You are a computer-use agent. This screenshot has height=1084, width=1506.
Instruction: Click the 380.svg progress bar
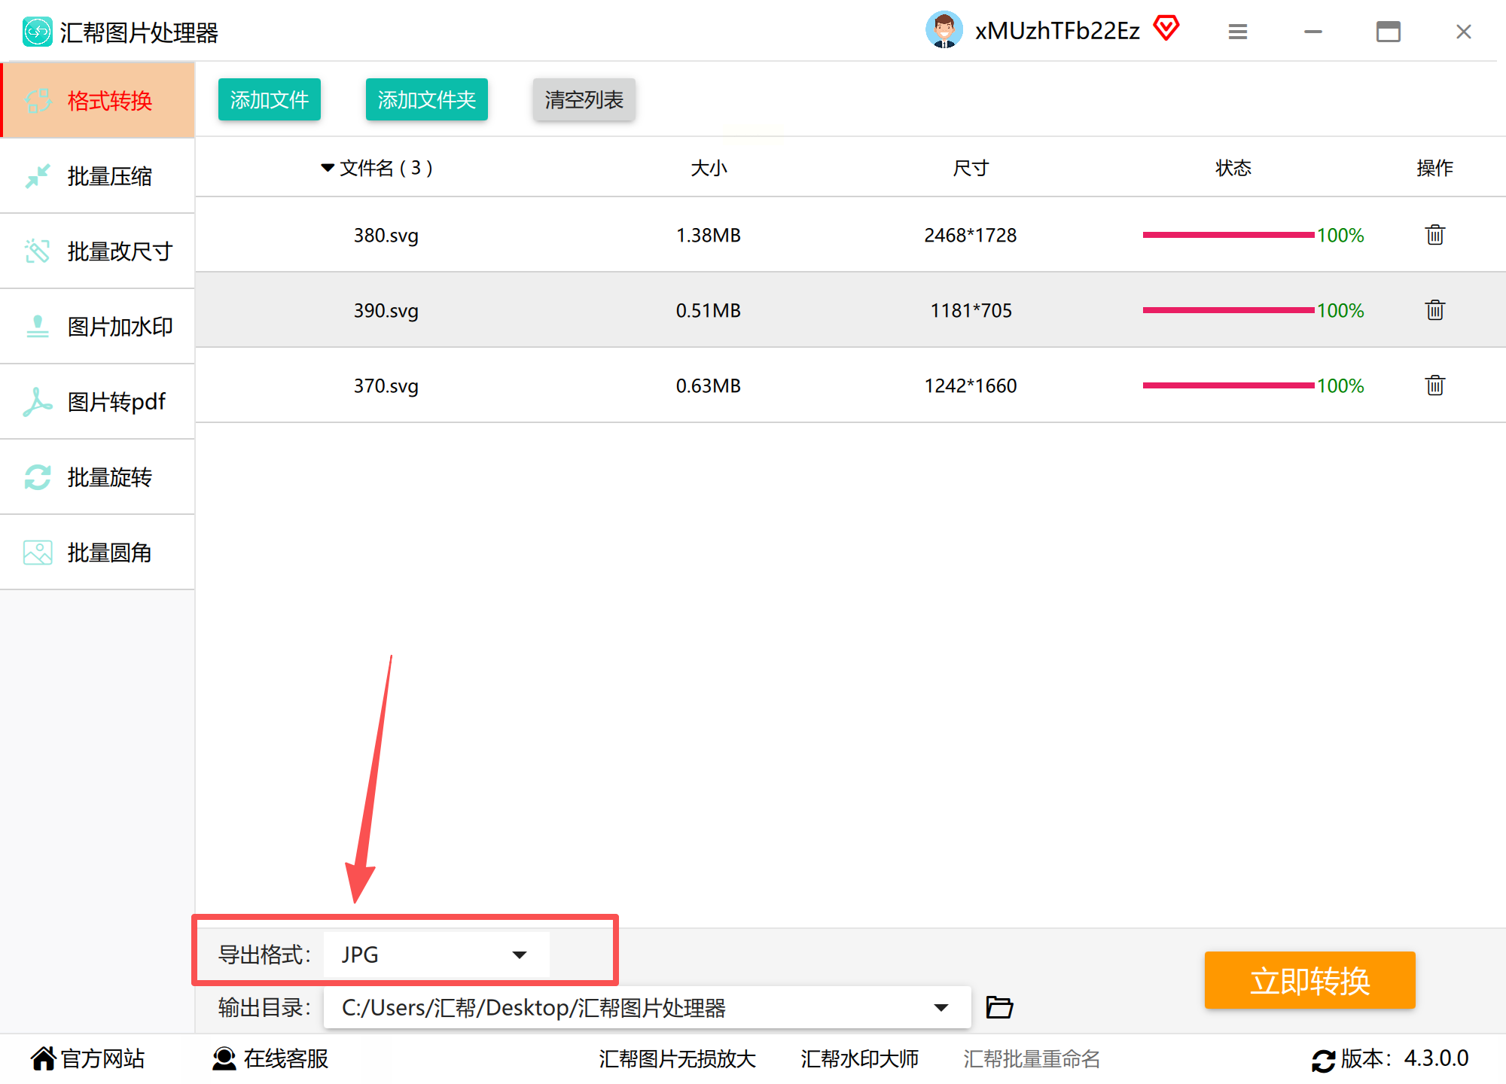point(1228,235)
